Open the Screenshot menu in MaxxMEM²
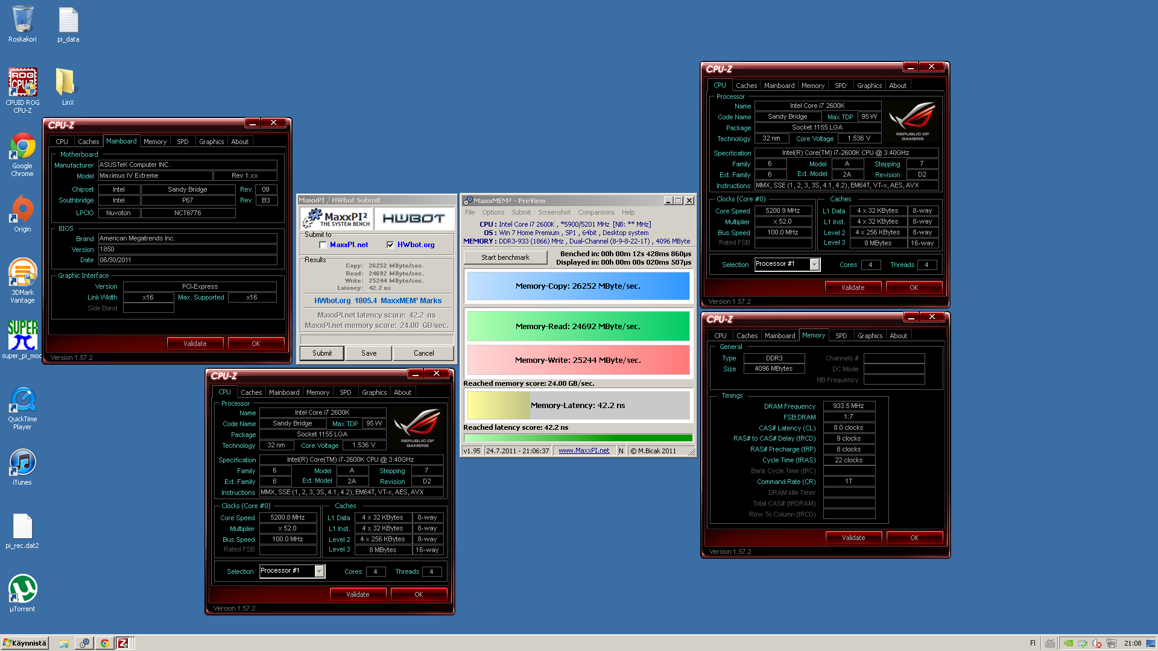1158x651 pixels. click(554, 212)
